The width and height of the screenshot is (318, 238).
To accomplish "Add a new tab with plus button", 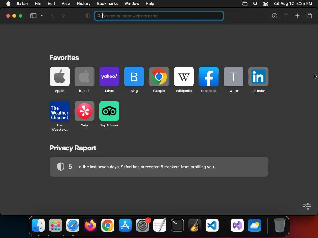I will click(x=297, y=15).
